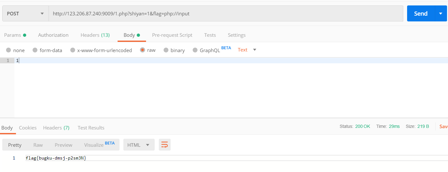Image resolution: width=448 pixels, height=172 pixels.
Task: Click the flag{bugku-dmsj-p2sm3N} response text
Action: [56, 158]
